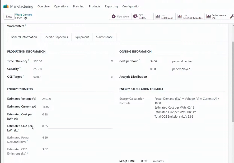Screen dimensions: 234x163
Task: Open the Reporting menu
Action: 111,6
